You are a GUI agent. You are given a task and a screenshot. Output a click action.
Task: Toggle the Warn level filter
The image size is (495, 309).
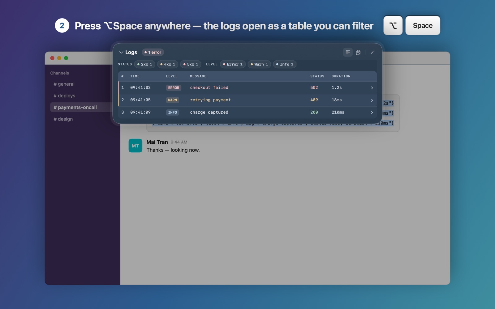pyautogui.click(x=259, y=64)
